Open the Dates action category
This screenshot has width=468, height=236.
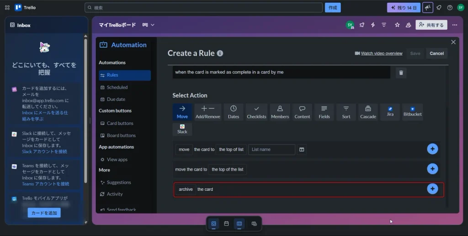[234, 112]
